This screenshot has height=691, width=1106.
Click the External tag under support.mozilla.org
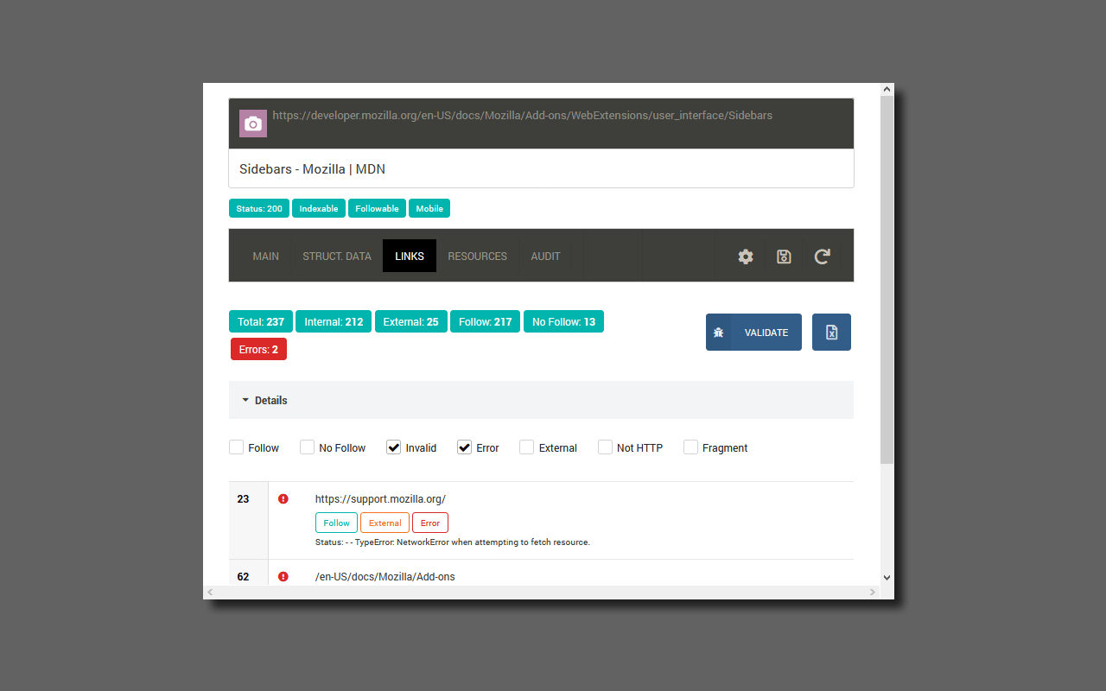[x=385, y=523]
